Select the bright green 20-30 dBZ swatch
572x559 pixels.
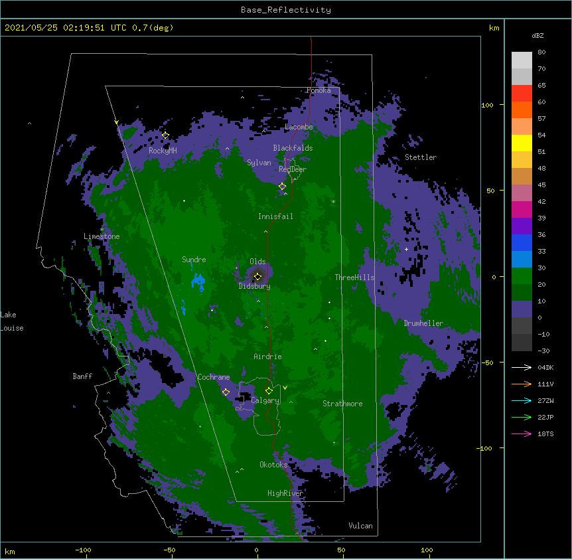[x=522, y=276]
